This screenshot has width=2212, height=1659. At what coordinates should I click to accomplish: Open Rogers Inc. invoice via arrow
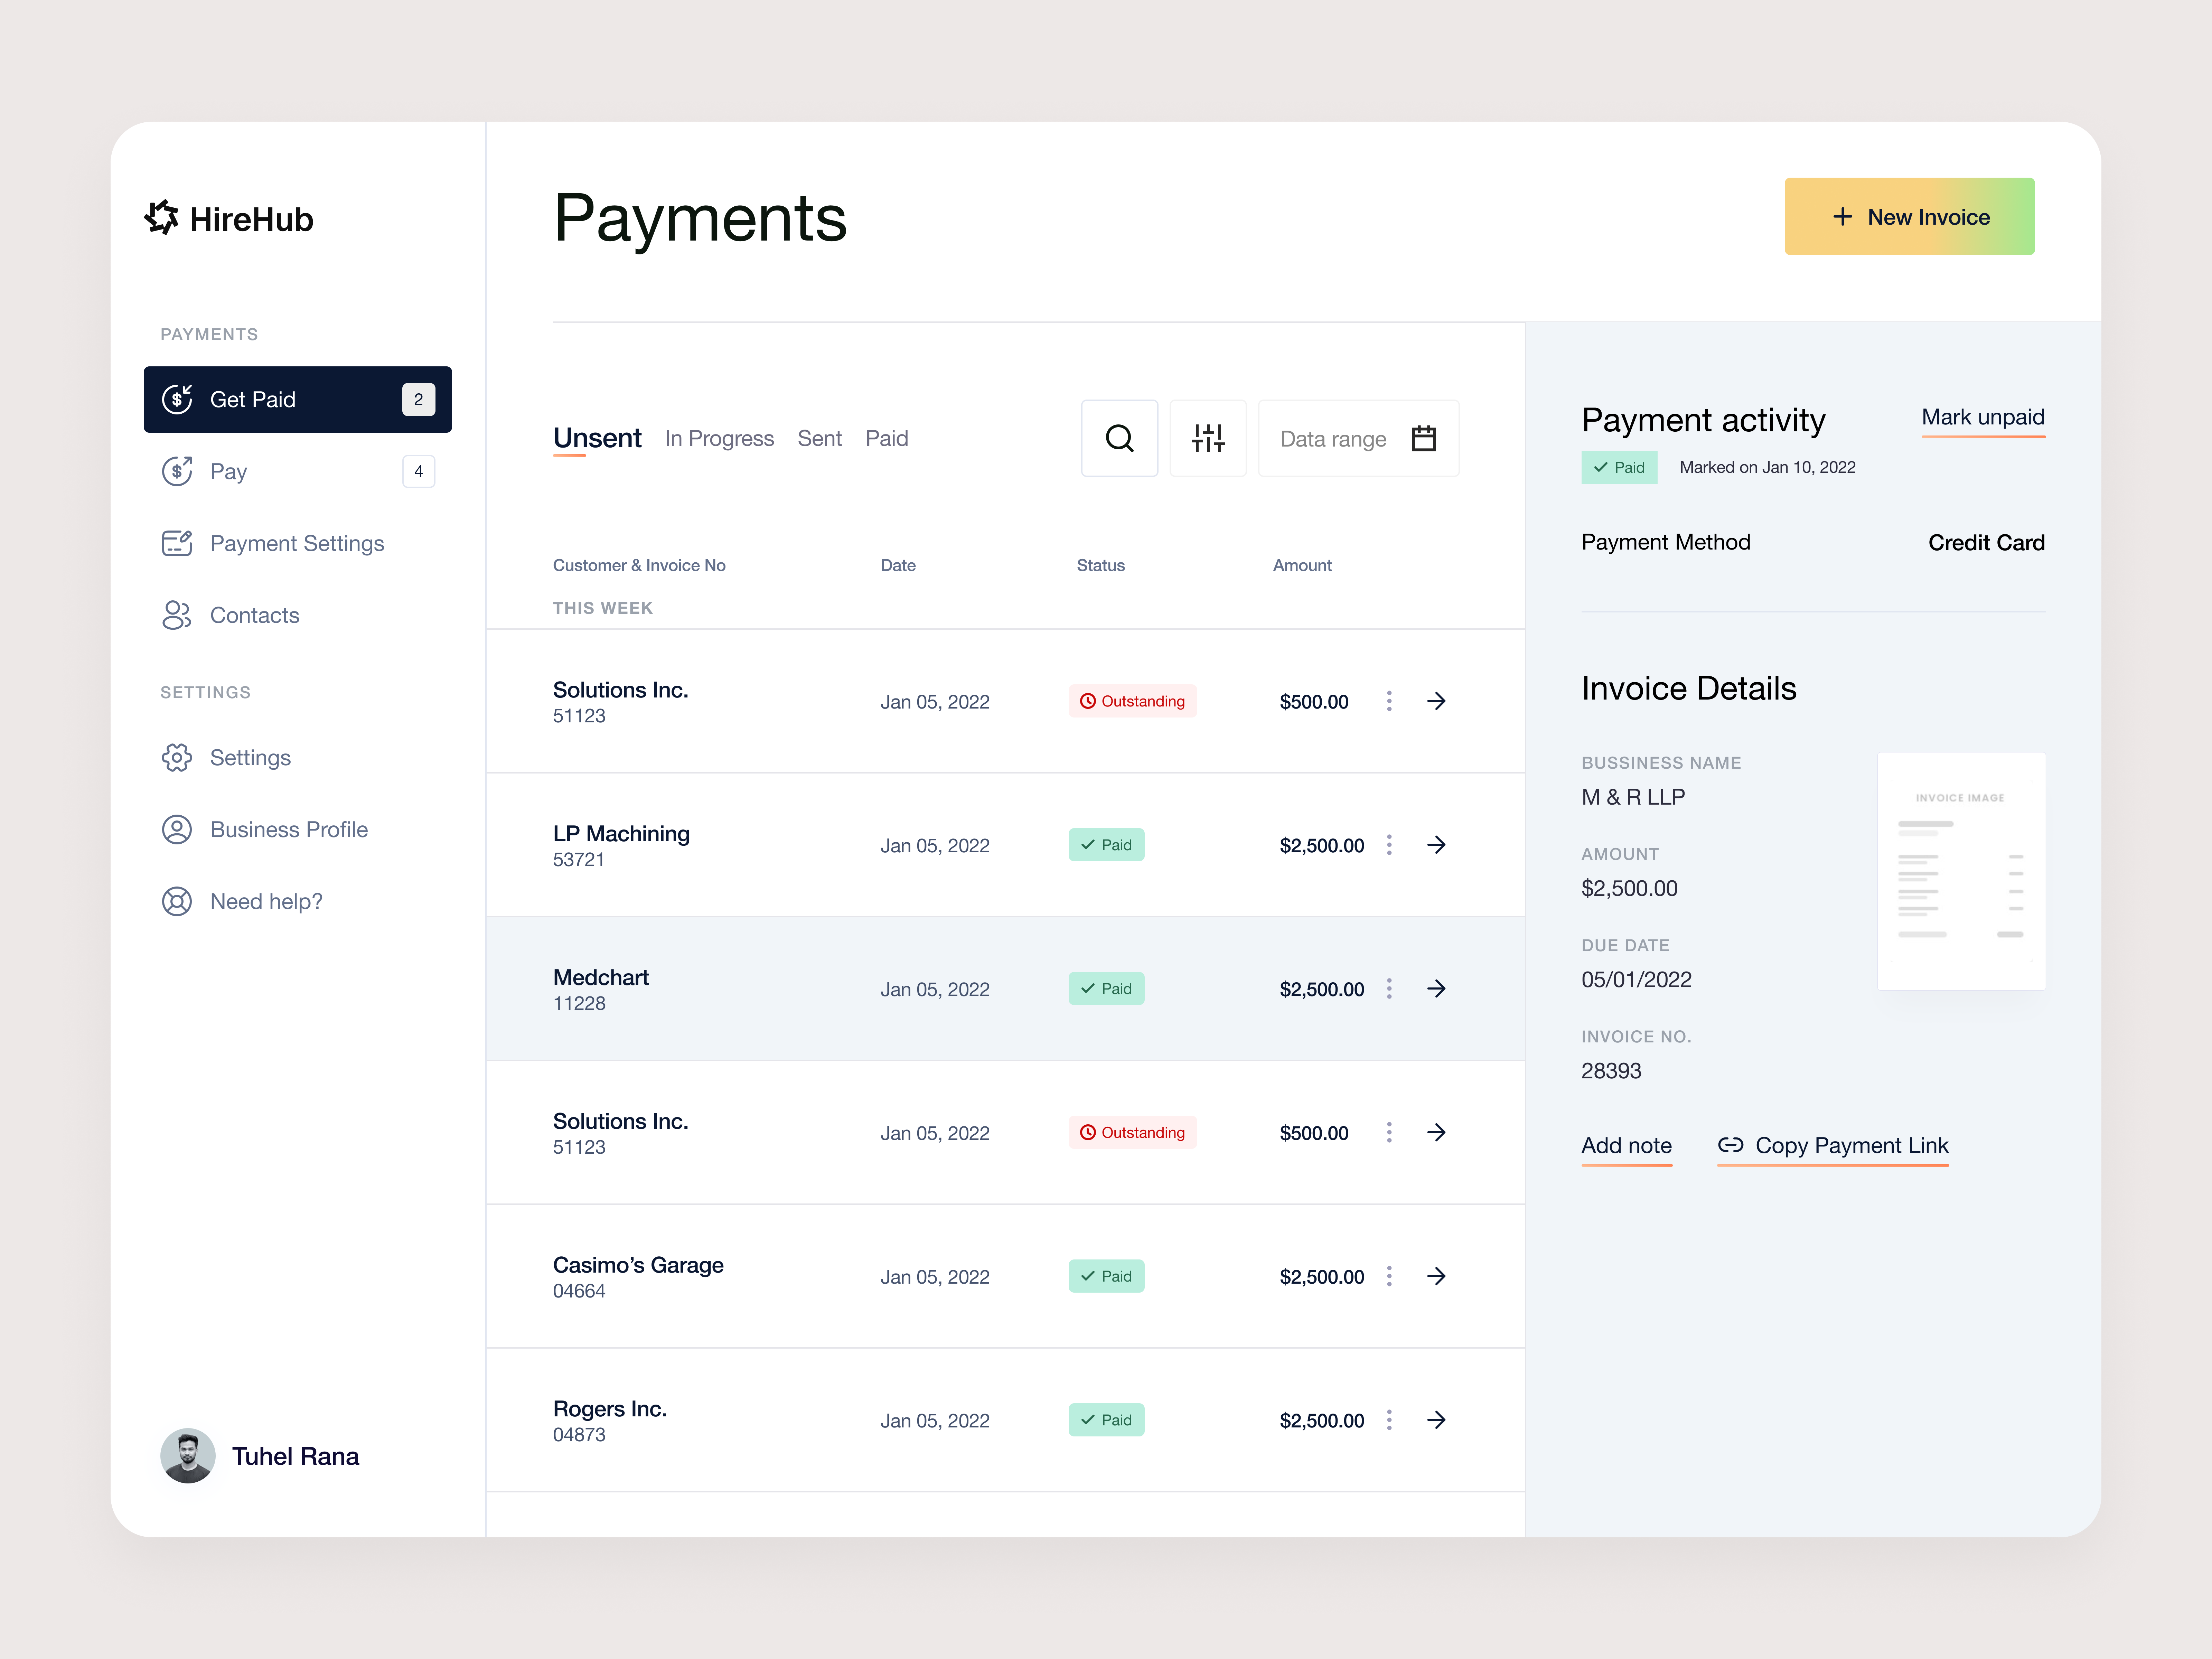(x=1436, y=1420)
